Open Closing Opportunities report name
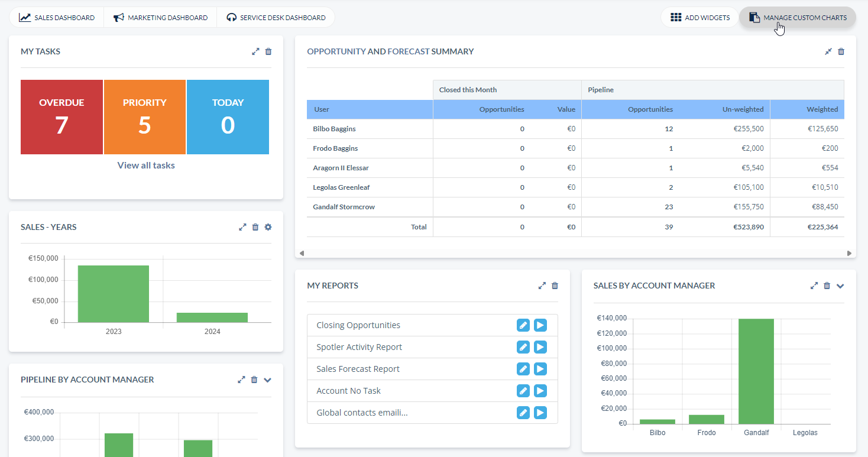This screenshot has width=868, height=457. [x=358, y=325]
